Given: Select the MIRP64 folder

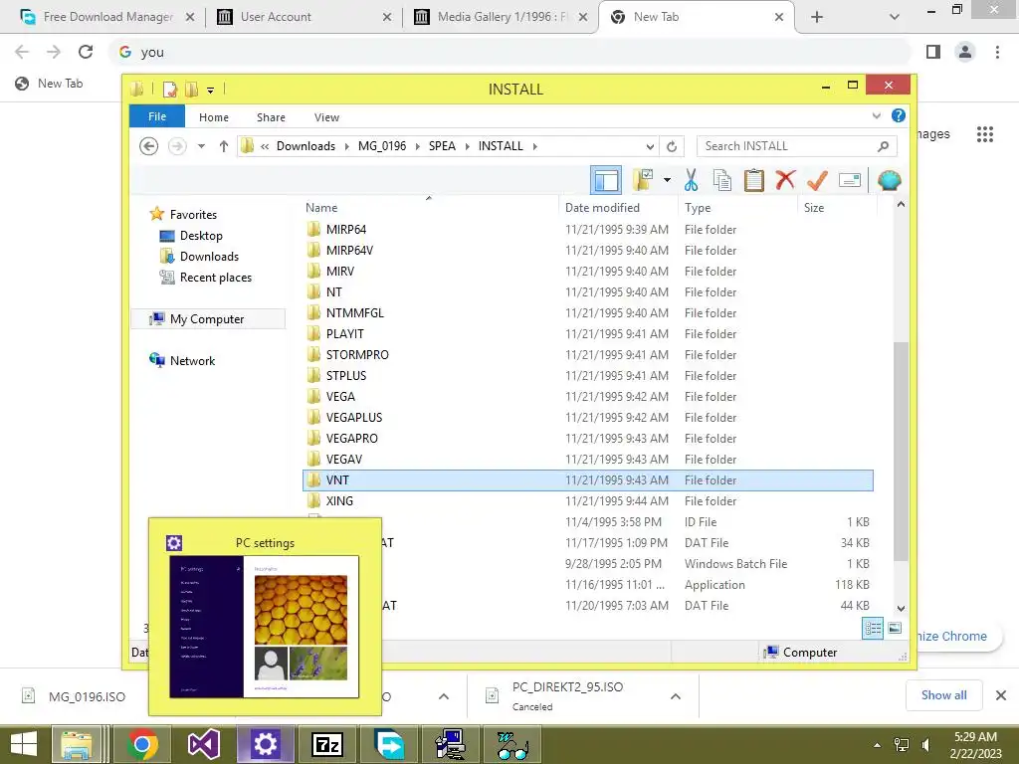Looking at the screenshot, I should (587, 230).
